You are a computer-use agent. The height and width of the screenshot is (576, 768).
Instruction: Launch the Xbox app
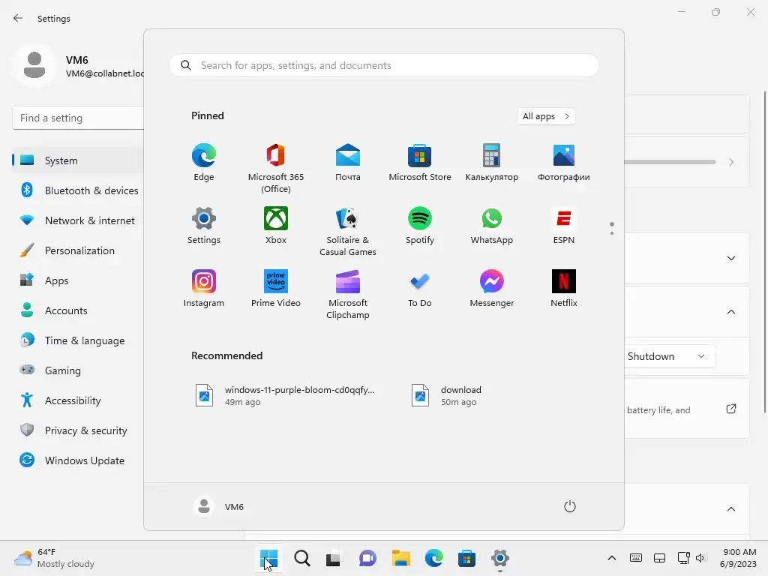pos(276,226)
